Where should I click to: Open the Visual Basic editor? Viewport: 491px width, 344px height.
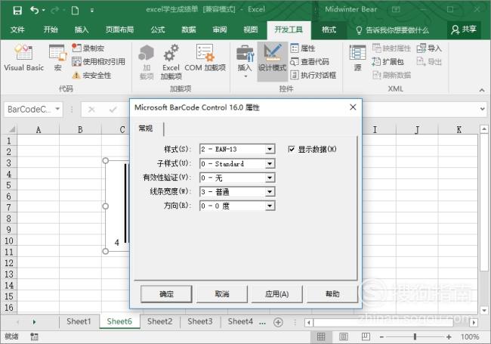point(24,58)
